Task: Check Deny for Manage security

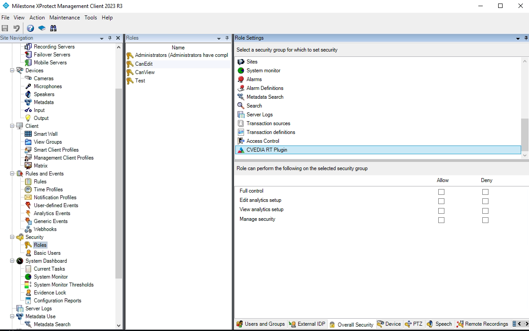Action: [485, 220]
